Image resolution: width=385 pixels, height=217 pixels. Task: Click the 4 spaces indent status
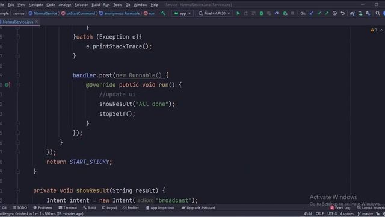tap(346, 214)
